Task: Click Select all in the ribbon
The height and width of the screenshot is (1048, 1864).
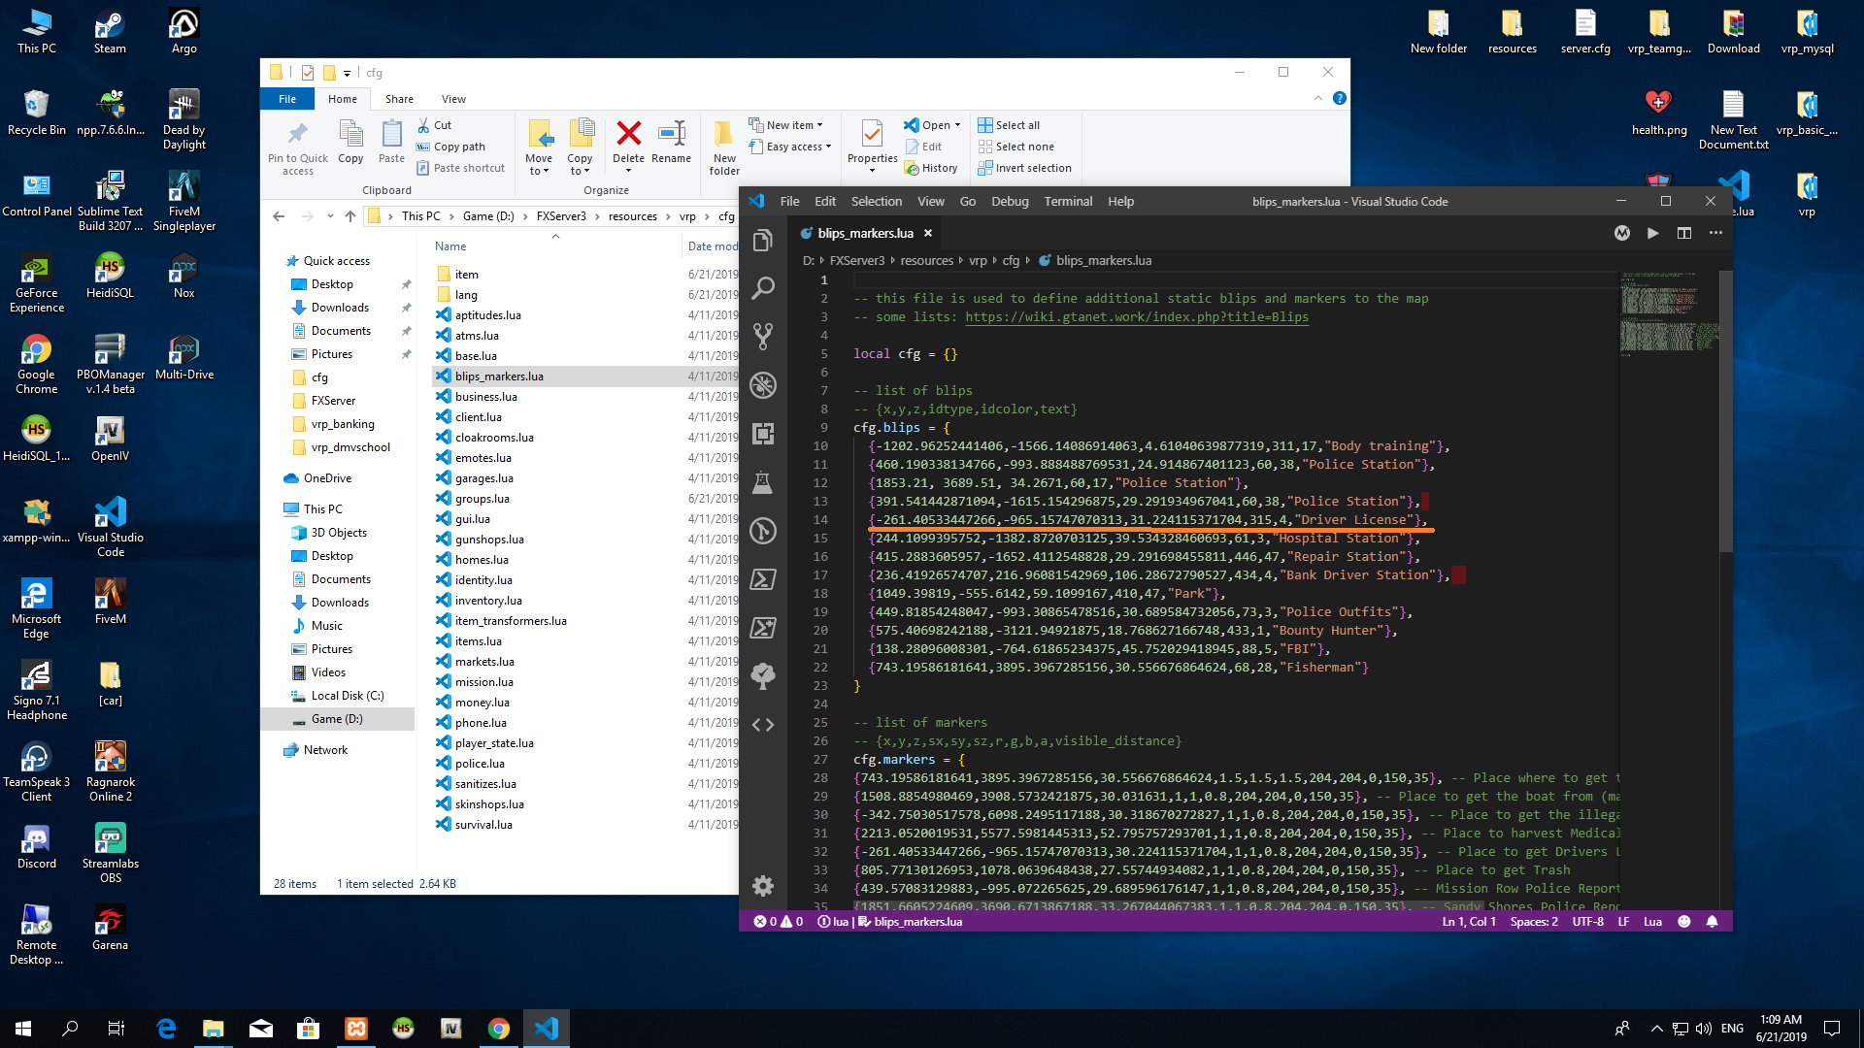Action: pyautogui.click(x=1009, y=125)
